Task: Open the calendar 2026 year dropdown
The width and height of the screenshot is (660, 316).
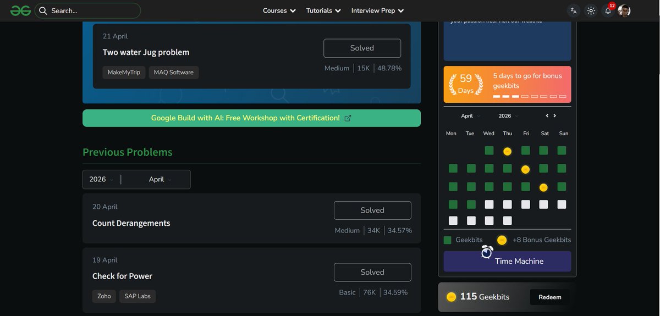Action: 508,116
